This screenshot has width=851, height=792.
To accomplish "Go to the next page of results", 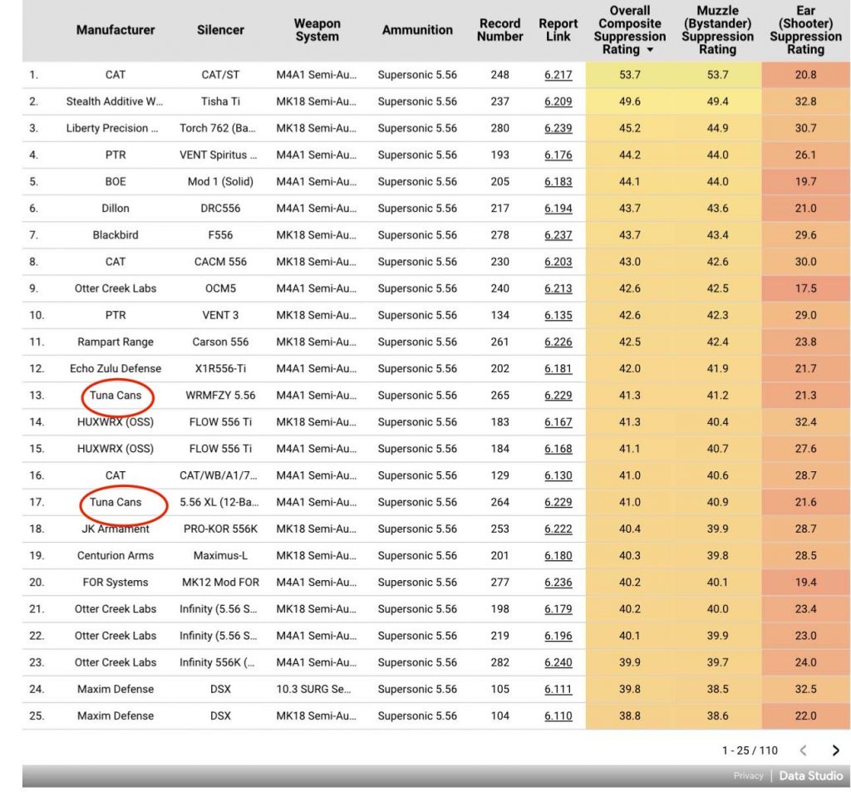I will tap(836, 750).
